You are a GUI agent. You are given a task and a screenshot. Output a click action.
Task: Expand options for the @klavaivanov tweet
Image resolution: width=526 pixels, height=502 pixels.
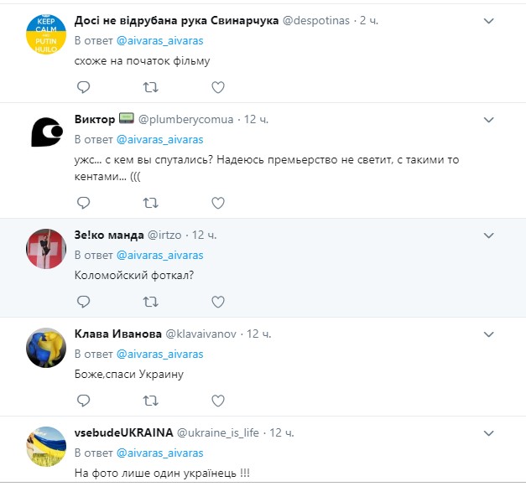488,334
